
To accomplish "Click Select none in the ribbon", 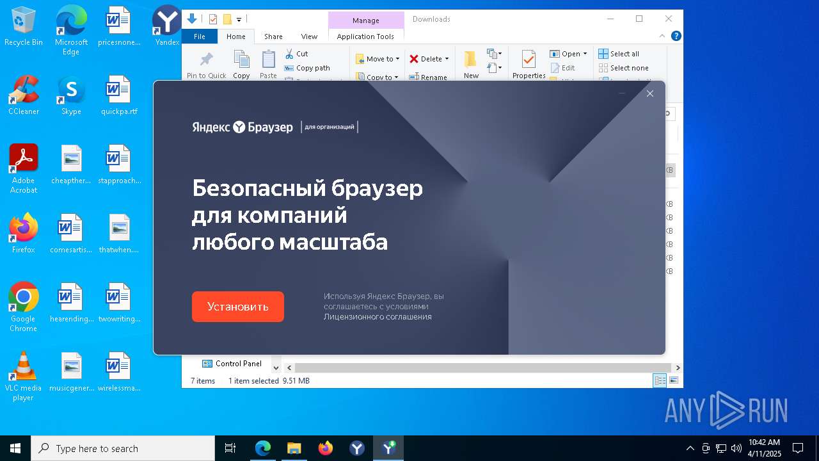I will click(x=623, y=68).
